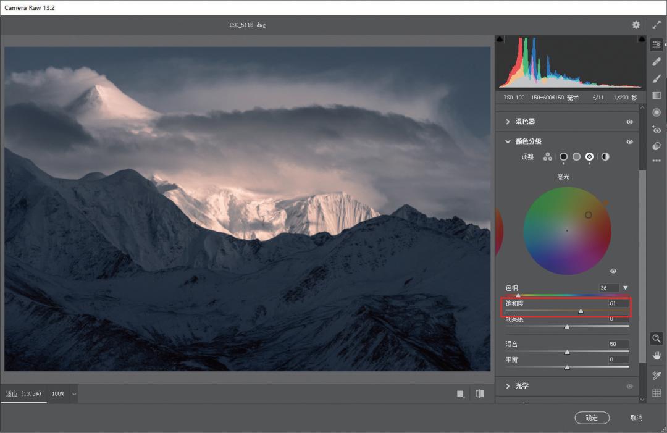Image resolution: width=667 pixels, height=433 pixels.
Task: Toggle the grid overlay icon
Action: (x=657, y=392)
